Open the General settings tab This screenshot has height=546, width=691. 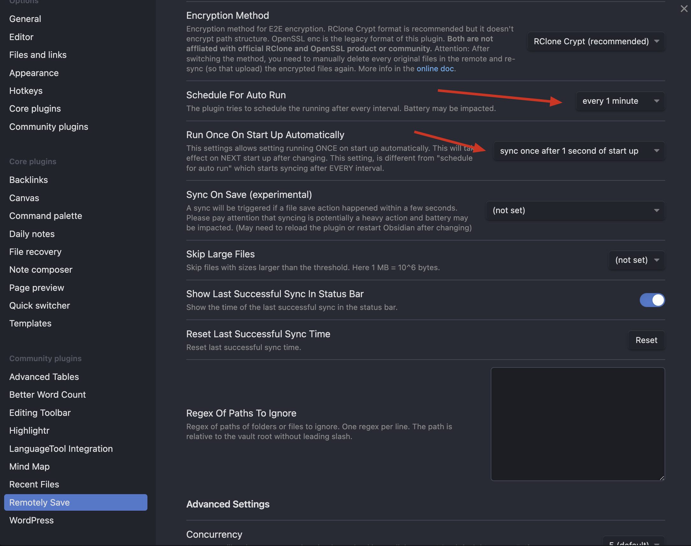click(25, 18)
